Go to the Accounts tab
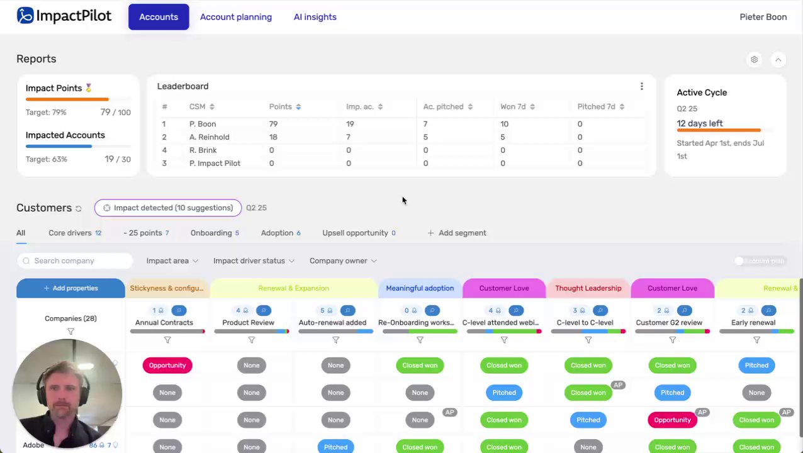803x453 pixels. coord(159,17)
